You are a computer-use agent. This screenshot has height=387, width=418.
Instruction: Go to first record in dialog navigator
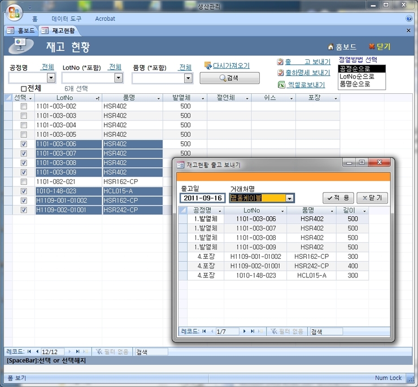pos(204,331)
